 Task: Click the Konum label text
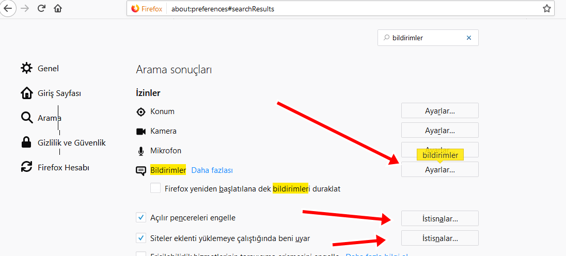click(163, 111)
